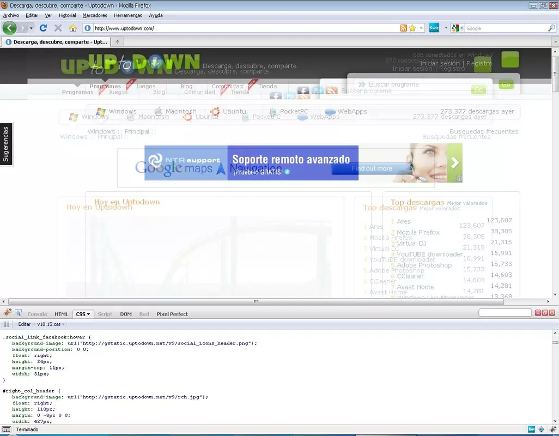This screenshot has height=436, width=559.
Task: Click the green arrow on the ad banner
Action: [454, 163]
